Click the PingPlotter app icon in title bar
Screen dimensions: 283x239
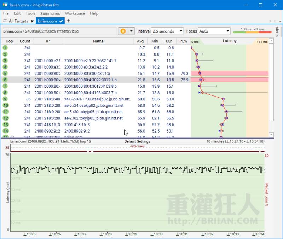[x=5, y=5]
